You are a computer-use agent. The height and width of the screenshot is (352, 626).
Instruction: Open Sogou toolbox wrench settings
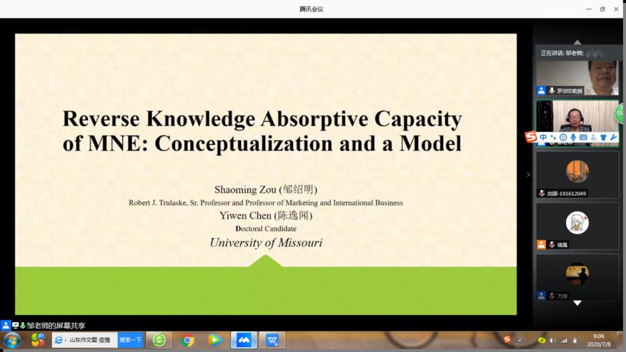tap(613, 137)
